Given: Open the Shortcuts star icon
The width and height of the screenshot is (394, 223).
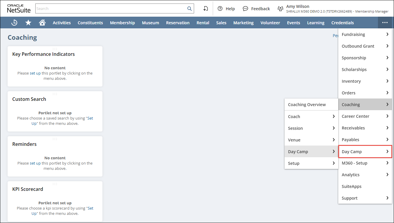Looking at the screenshot, I should pos(28,23).
